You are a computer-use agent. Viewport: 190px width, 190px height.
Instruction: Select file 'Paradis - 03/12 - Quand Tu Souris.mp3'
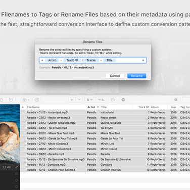(51, 123)
